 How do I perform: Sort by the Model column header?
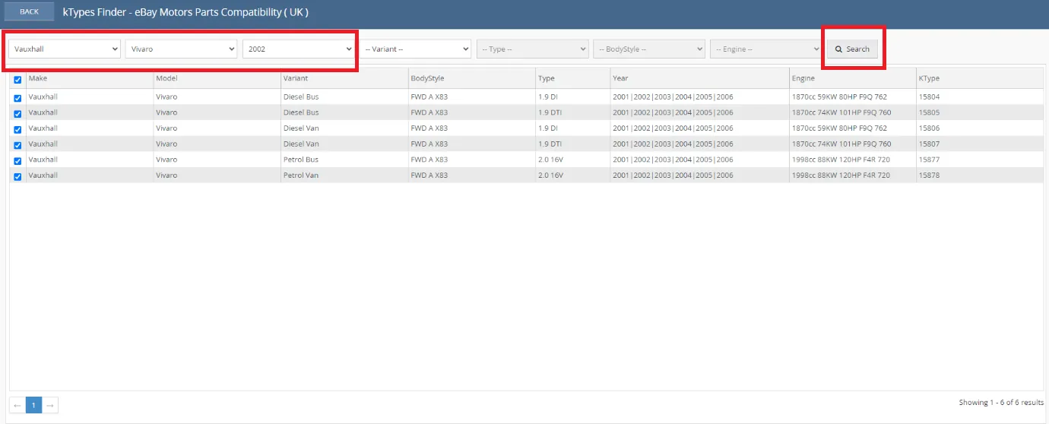pos(217,78)
